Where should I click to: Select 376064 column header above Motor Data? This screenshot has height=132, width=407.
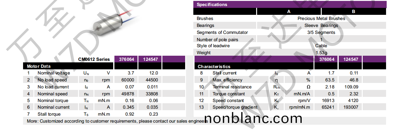point(126,59)
